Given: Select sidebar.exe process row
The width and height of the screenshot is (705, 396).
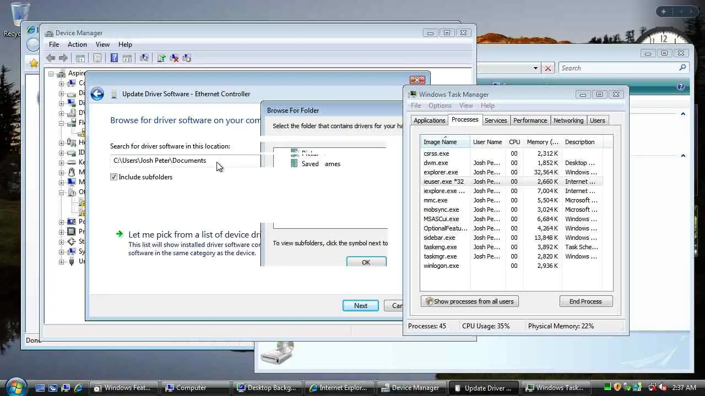Looking at the screenshot, I should [512, 238].
